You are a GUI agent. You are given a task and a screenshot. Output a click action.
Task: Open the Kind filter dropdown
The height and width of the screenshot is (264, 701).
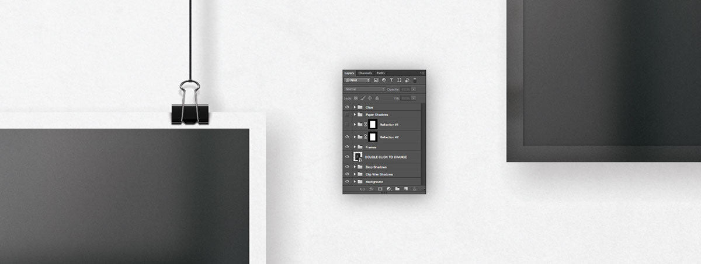(357, 80)
